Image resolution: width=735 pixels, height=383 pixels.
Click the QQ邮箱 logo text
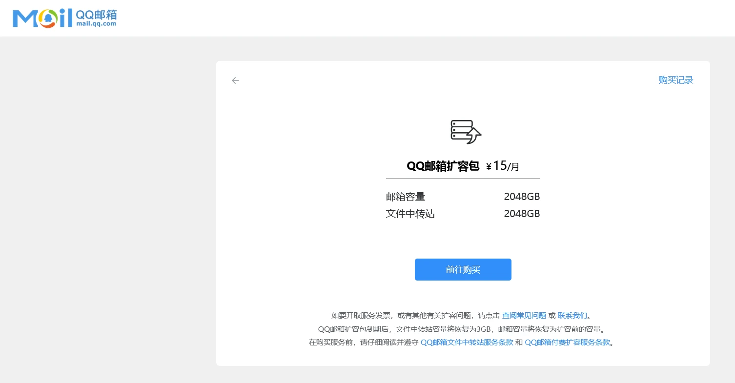[96, 14]
